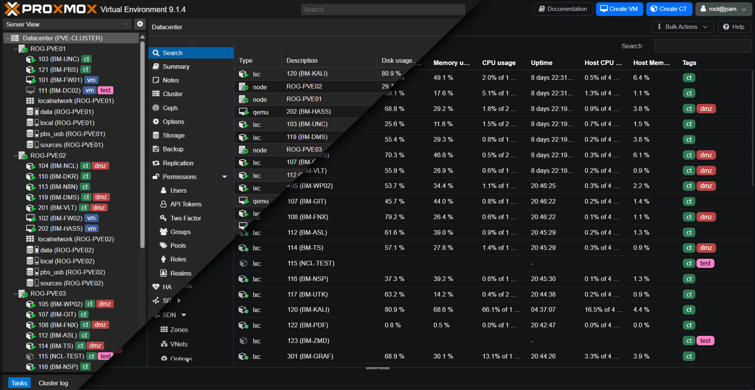Open the Summary menu item
This screenshot has width=755, height=390.
176,67
